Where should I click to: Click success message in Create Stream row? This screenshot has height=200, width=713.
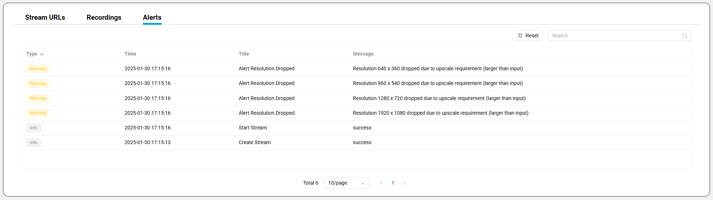click(x=362, y=142)
